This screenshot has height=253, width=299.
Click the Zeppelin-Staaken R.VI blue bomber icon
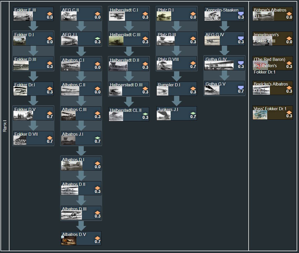[241, 14]
